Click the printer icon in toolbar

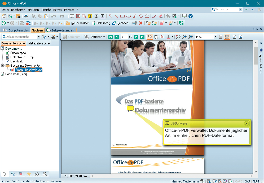[26, 16]
